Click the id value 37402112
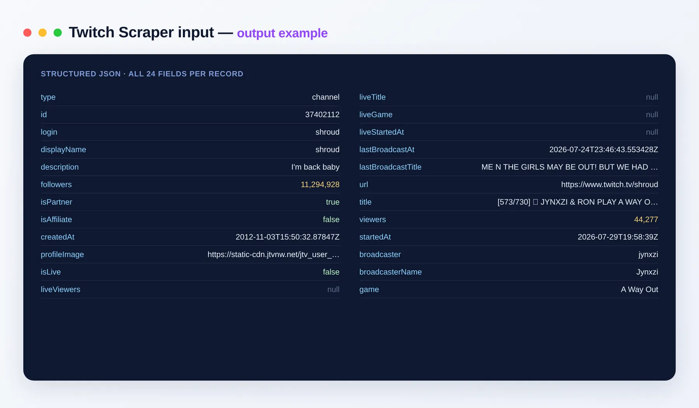699x408 pixels. (322, 115)
